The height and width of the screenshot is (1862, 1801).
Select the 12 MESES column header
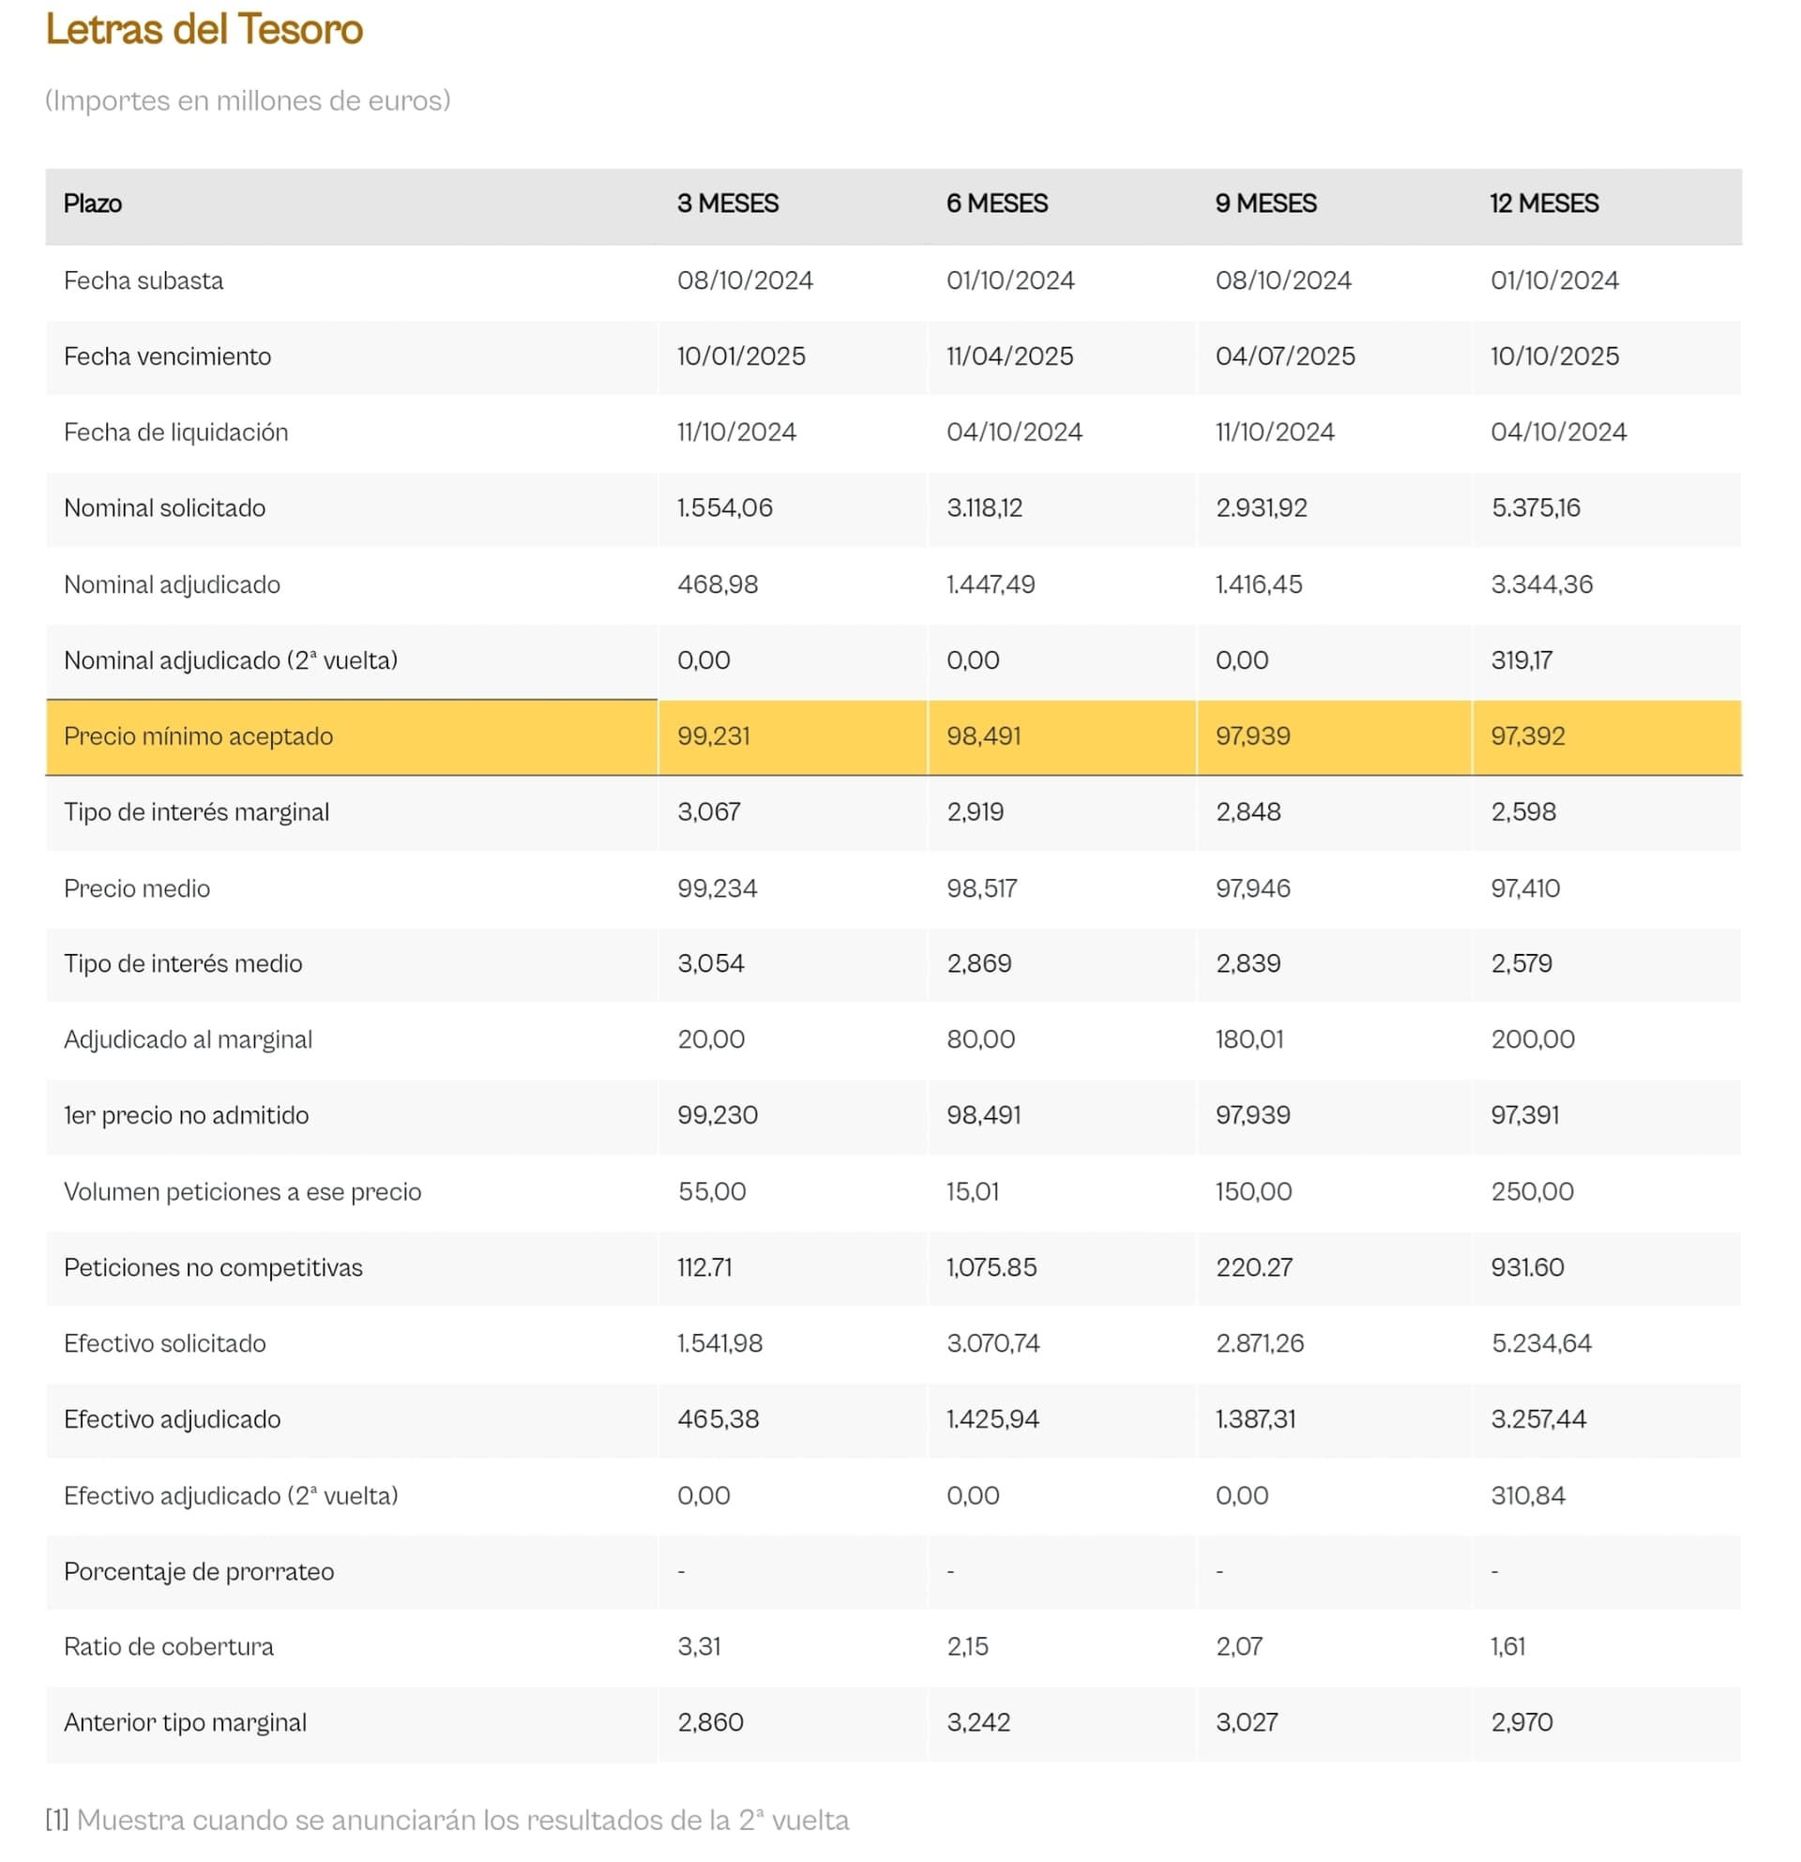point(1544,204)
